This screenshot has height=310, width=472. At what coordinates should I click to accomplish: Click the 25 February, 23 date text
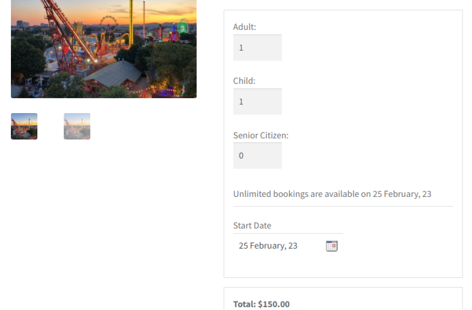coord(268,245)
